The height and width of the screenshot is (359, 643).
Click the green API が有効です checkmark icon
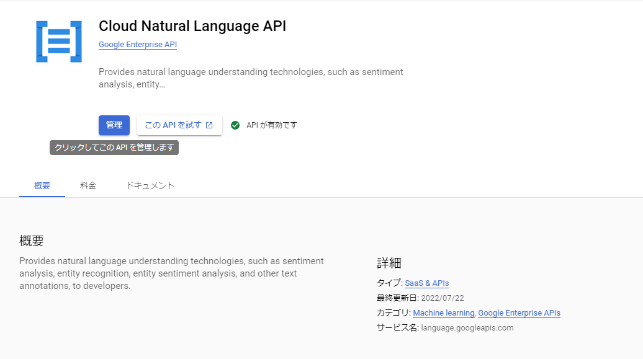(235, 125)
